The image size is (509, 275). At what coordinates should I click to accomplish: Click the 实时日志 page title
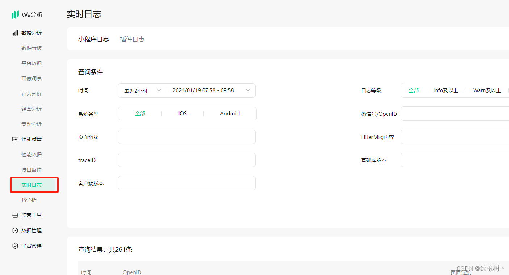(x=84, y=14)
